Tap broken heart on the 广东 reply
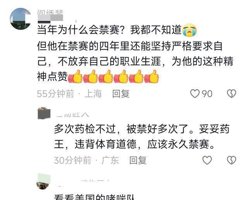The width and height of the screenshot is (248, 200). [x=231, y=160]
